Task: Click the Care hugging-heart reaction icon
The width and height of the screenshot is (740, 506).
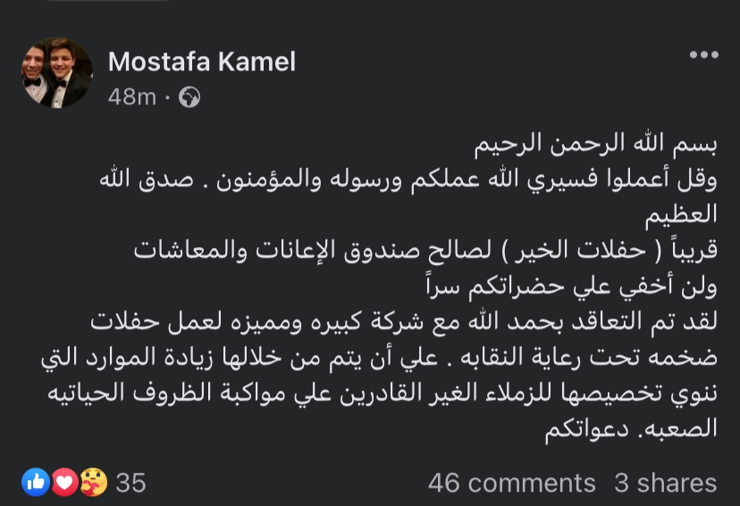Action: point(92,483)
